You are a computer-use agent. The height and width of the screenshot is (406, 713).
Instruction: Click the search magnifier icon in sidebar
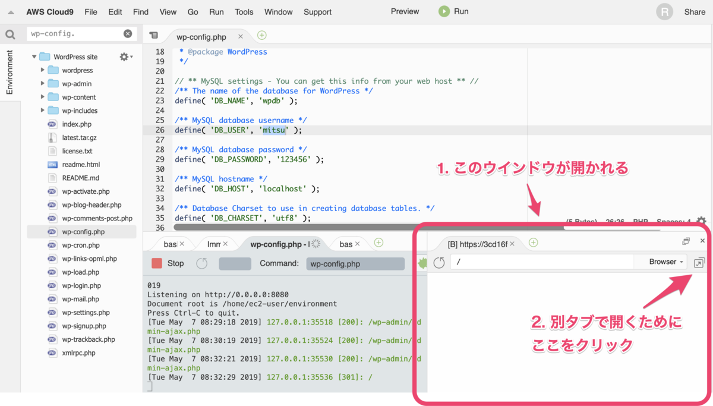(x=10, y=34)
